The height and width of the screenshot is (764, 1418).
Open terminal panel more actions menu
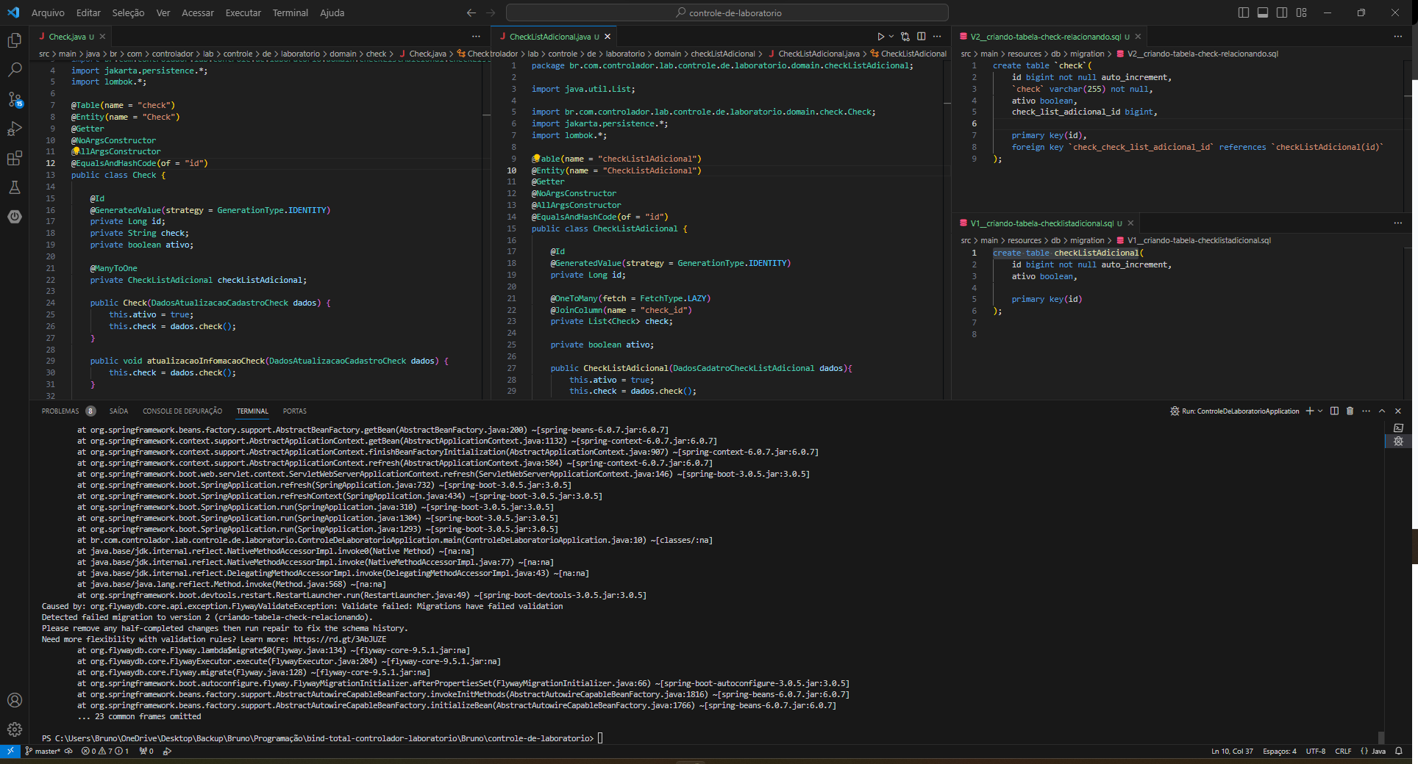point(1366,411)
